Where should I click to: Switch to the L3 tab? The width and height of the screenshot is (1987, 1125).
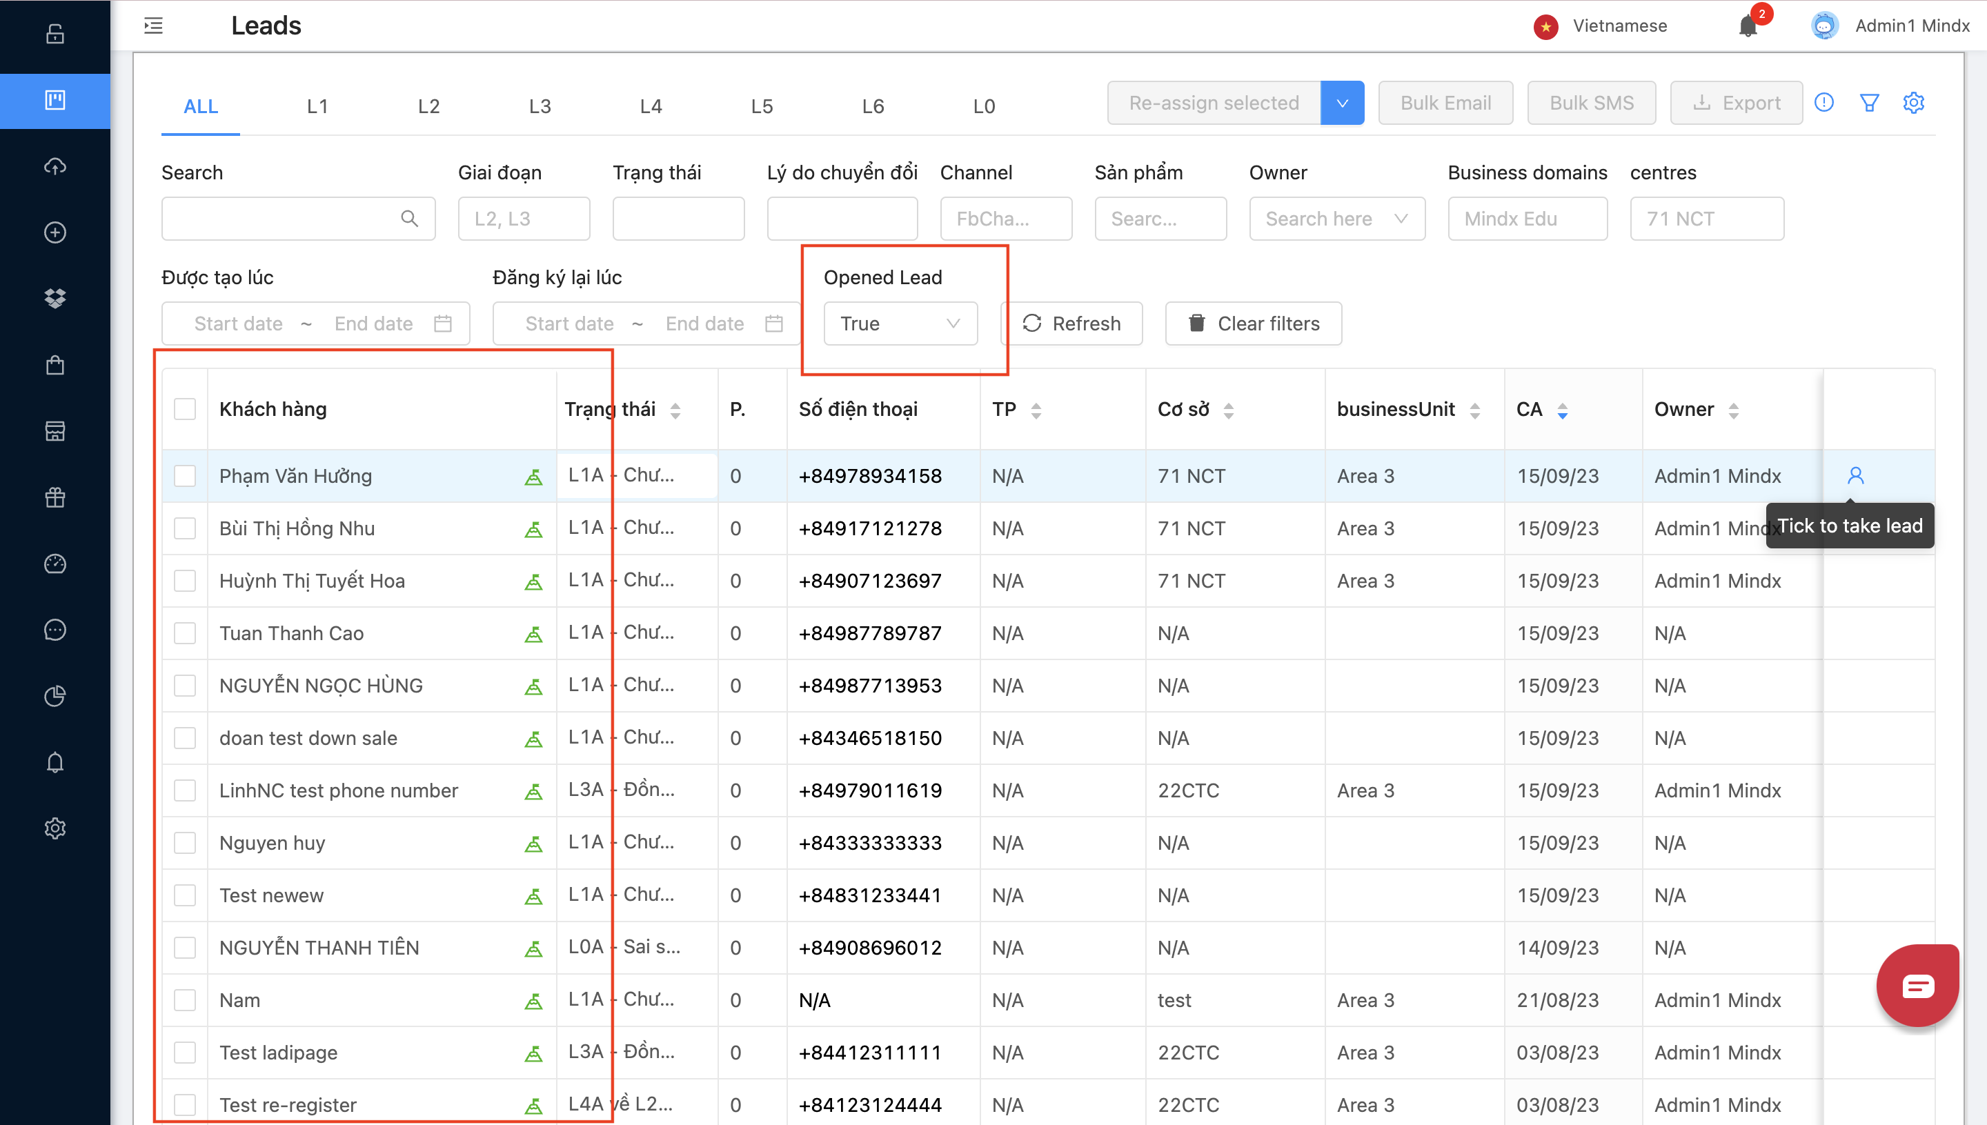coord(540,106)
